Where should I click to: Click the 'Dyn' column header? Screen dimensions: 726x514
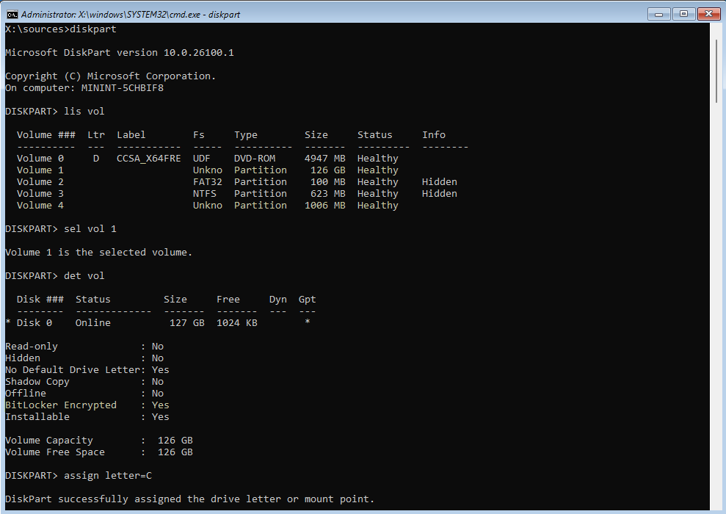pyautogui.click(x=277, y=300)
